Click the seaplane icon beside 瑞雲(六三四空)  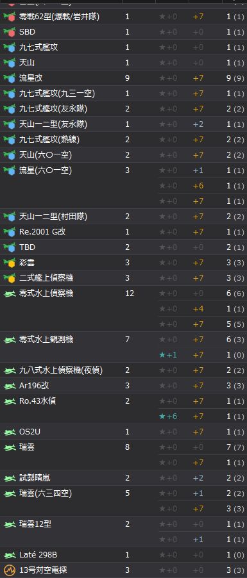[x=9, y=493]
